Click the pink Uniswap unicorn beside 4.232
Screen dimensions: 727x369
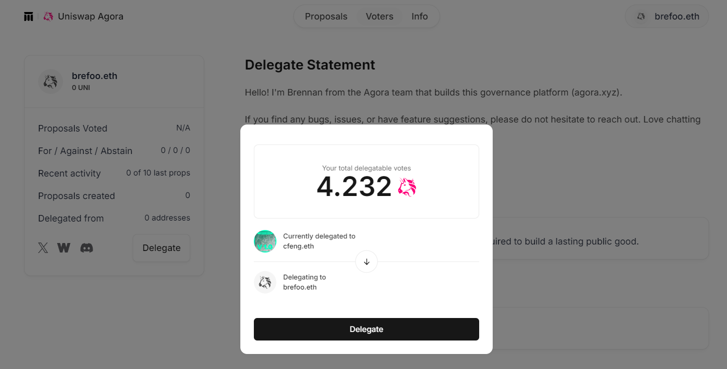pos(407,187)
